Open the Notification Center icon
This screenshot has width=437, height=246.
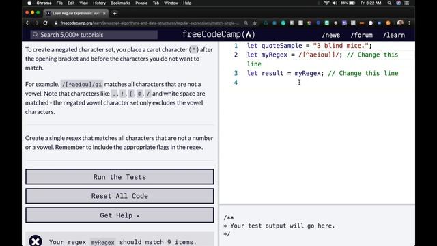(407, 3)
